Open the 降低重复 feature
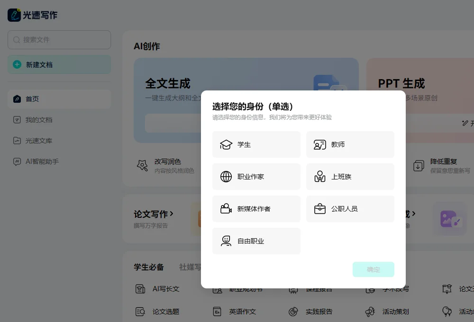 click(442, 166)
